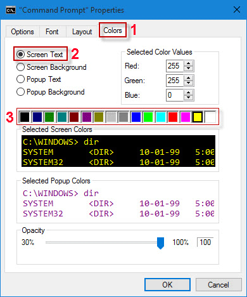Select the Colors tab
Image resolution: width=247 pixels, height=297 pixels.
click(113, 30)
